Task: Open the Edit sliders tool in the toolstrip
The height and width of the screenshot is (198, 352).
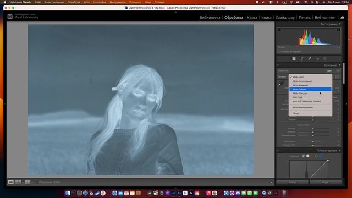Action: point(294,59)
